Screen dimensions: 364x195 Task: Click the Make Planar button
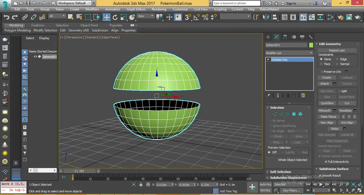click(328, 117)
